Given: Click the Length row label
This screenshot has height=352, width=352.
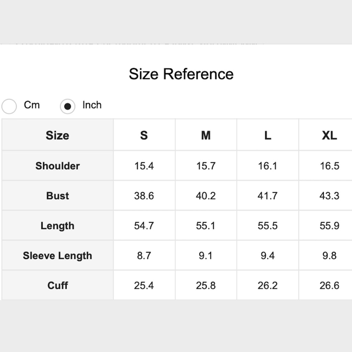Looking at the screenshot, I should point(57,226).
